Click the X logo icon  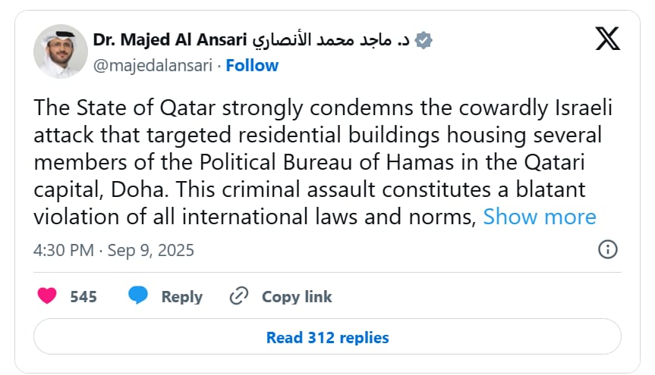[607, 40]
